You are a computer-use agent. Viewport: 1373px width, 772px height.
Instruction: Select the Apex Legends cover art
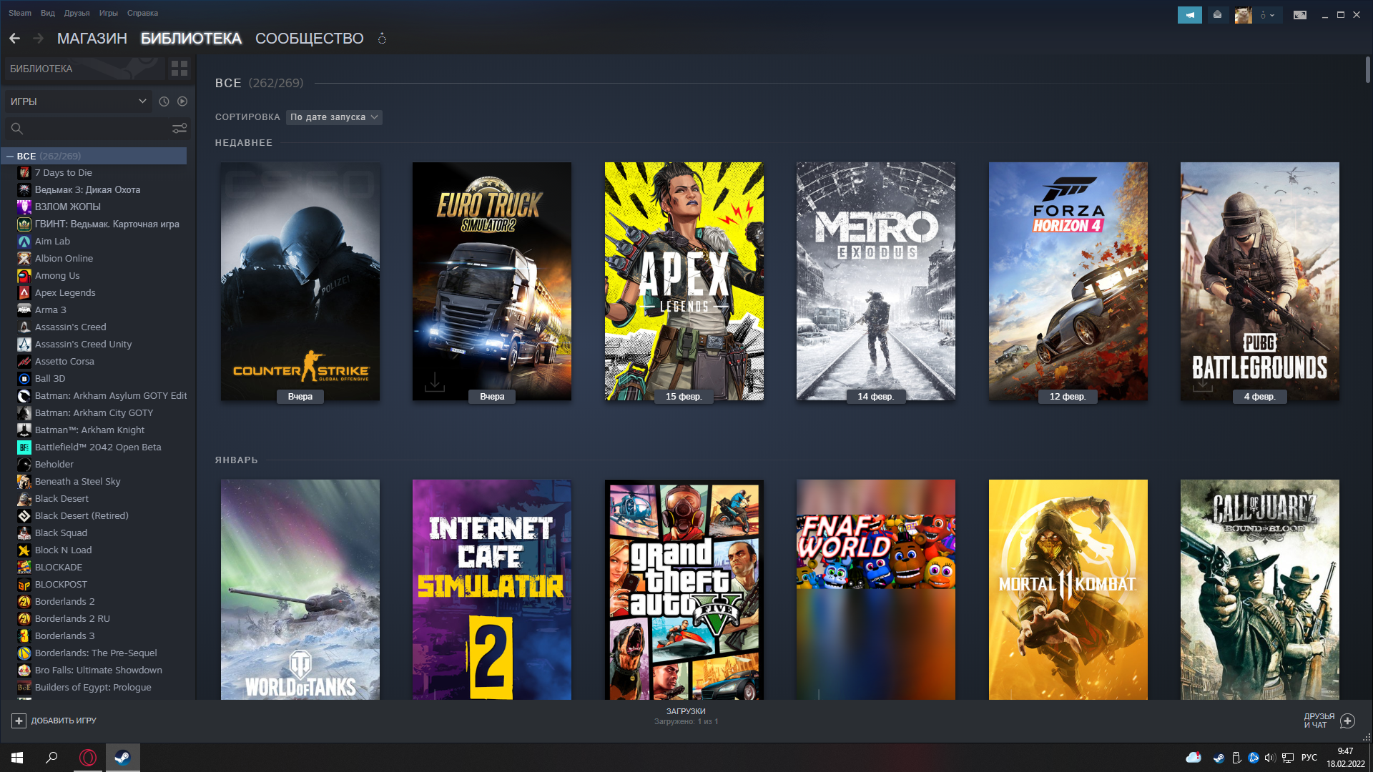tap(684, 281)
